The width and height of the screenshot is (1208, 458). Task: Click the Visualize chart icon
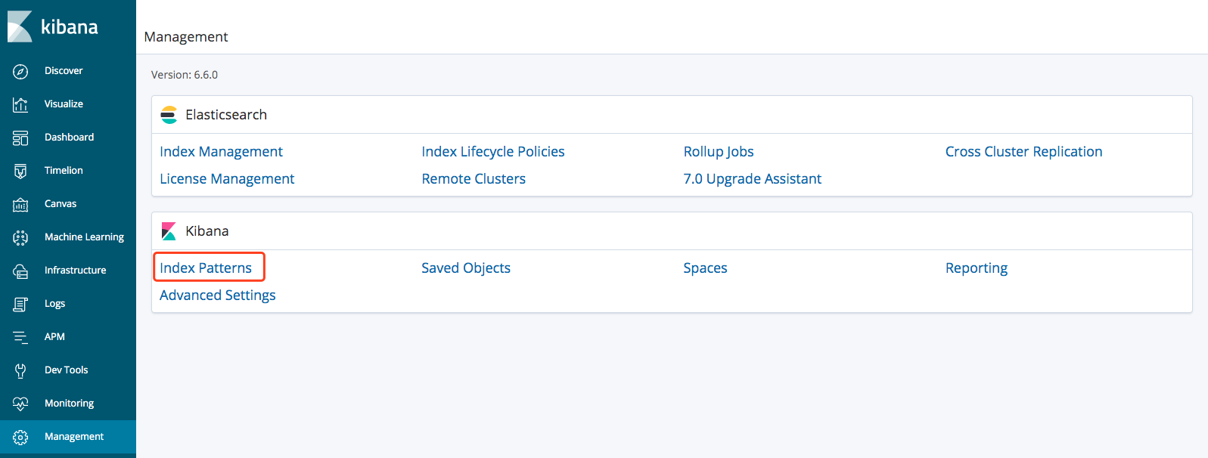click(x=20, y=104)
